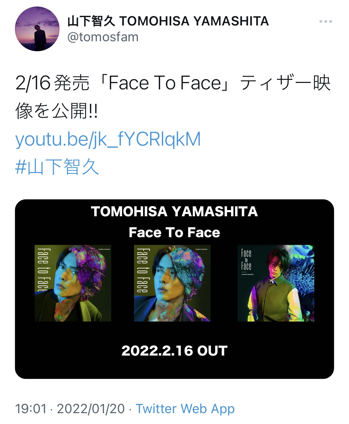
Task: Click the 像を公開!! line of the tweet
Action: point(56,111)
